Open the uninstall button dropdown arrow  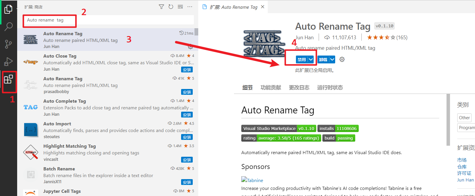point(332,60)
